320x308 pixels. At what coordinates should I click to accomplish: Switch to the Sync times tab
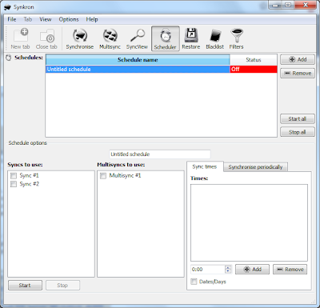click(205, 166)
